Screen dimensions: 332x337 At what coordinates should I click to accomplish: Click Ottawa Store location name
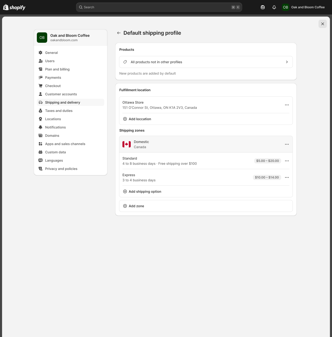[x=133, y=102]
